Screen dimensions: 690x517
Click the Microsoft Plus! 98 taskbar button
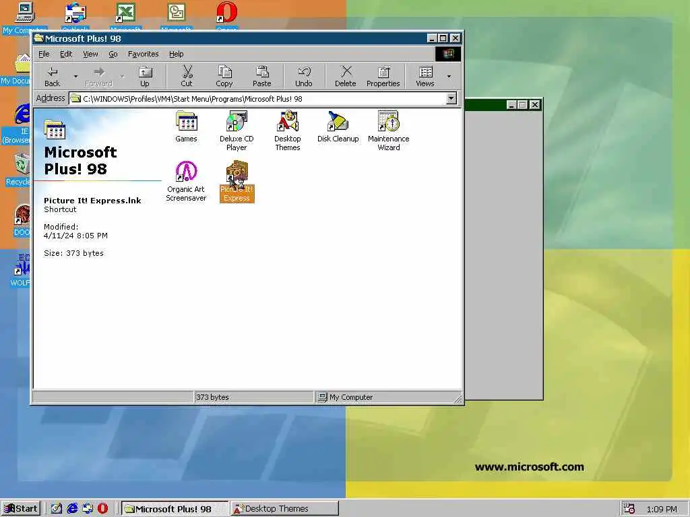coord(175,509)
